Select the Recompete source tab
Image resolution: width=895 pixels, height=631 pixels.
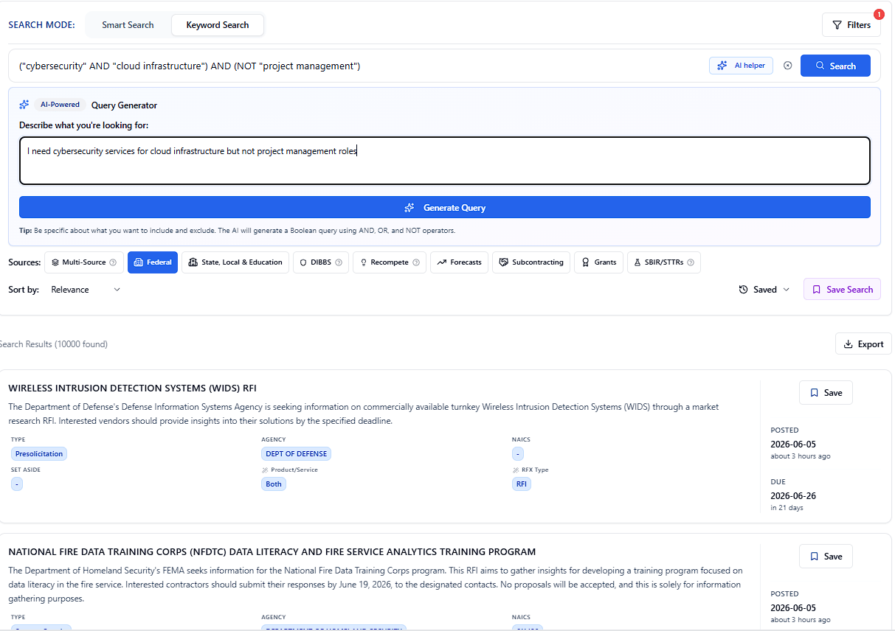click(390, 262)
